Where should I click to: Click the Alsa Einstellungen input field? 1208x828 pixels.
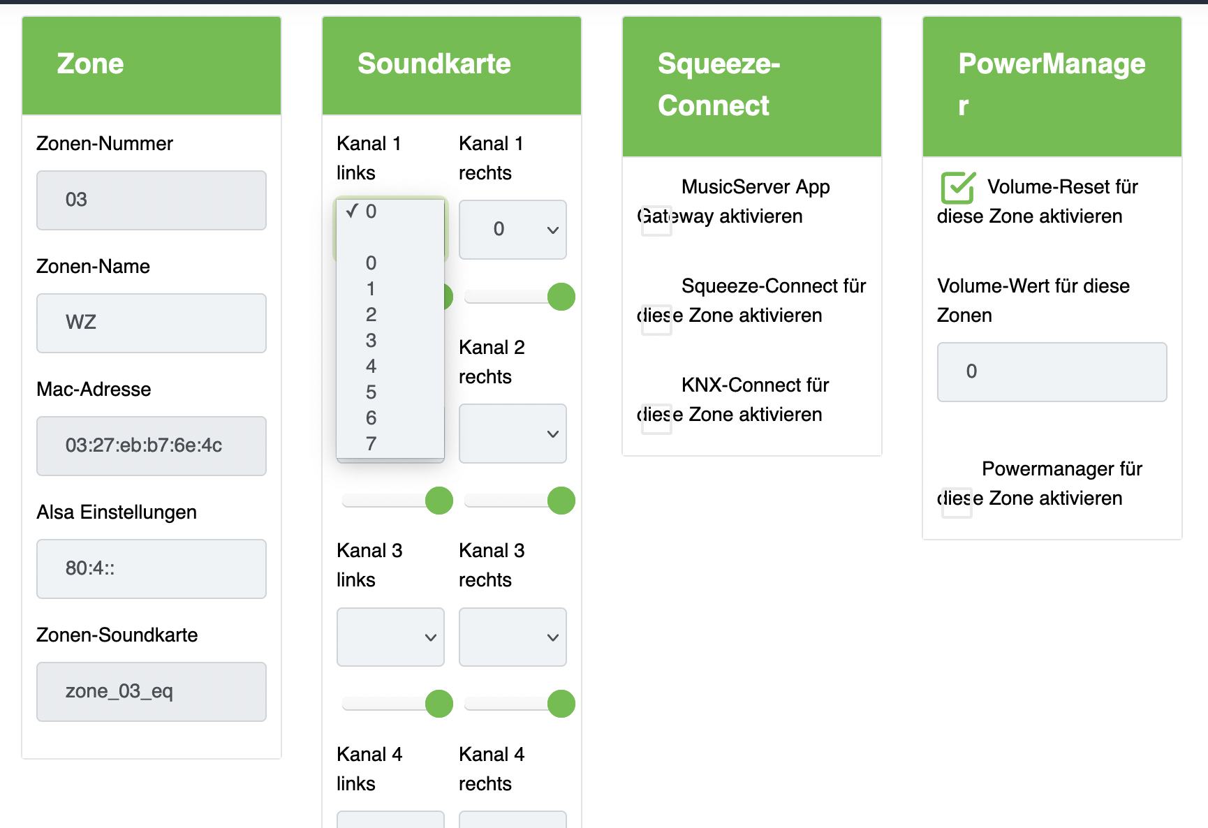click(152, 569)
